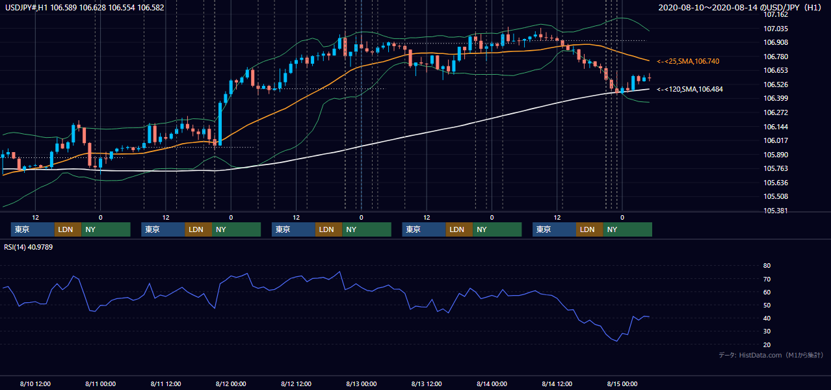Click the rightmost NY session block
Image resolution: width=831 pixels, height=390 pixels.
pyautogui.click(x=627, y=229)
